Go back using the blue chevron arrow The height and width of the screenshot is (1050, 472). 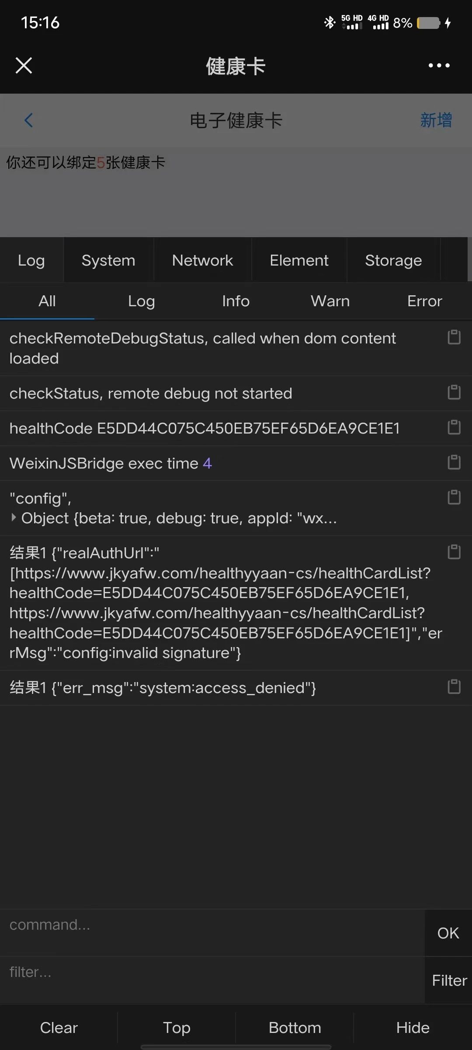29,120
